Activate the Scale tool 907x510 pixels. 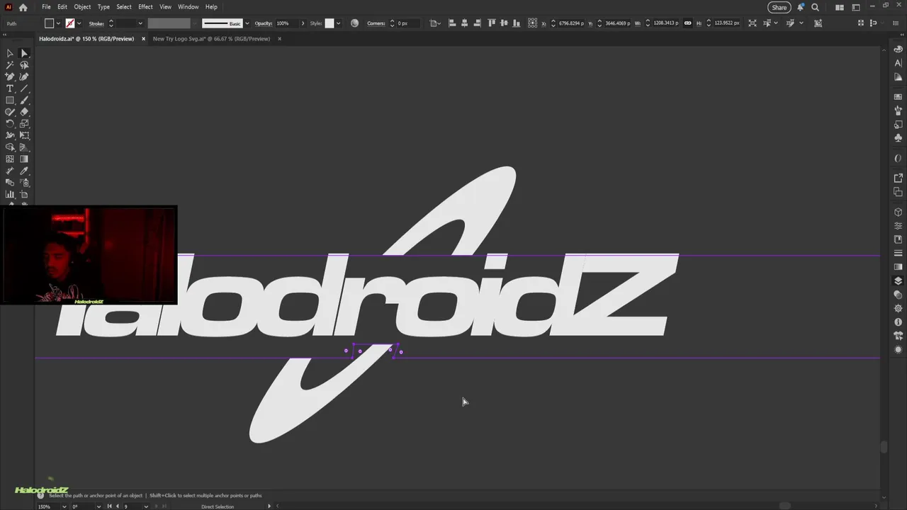tap(24, 123)
